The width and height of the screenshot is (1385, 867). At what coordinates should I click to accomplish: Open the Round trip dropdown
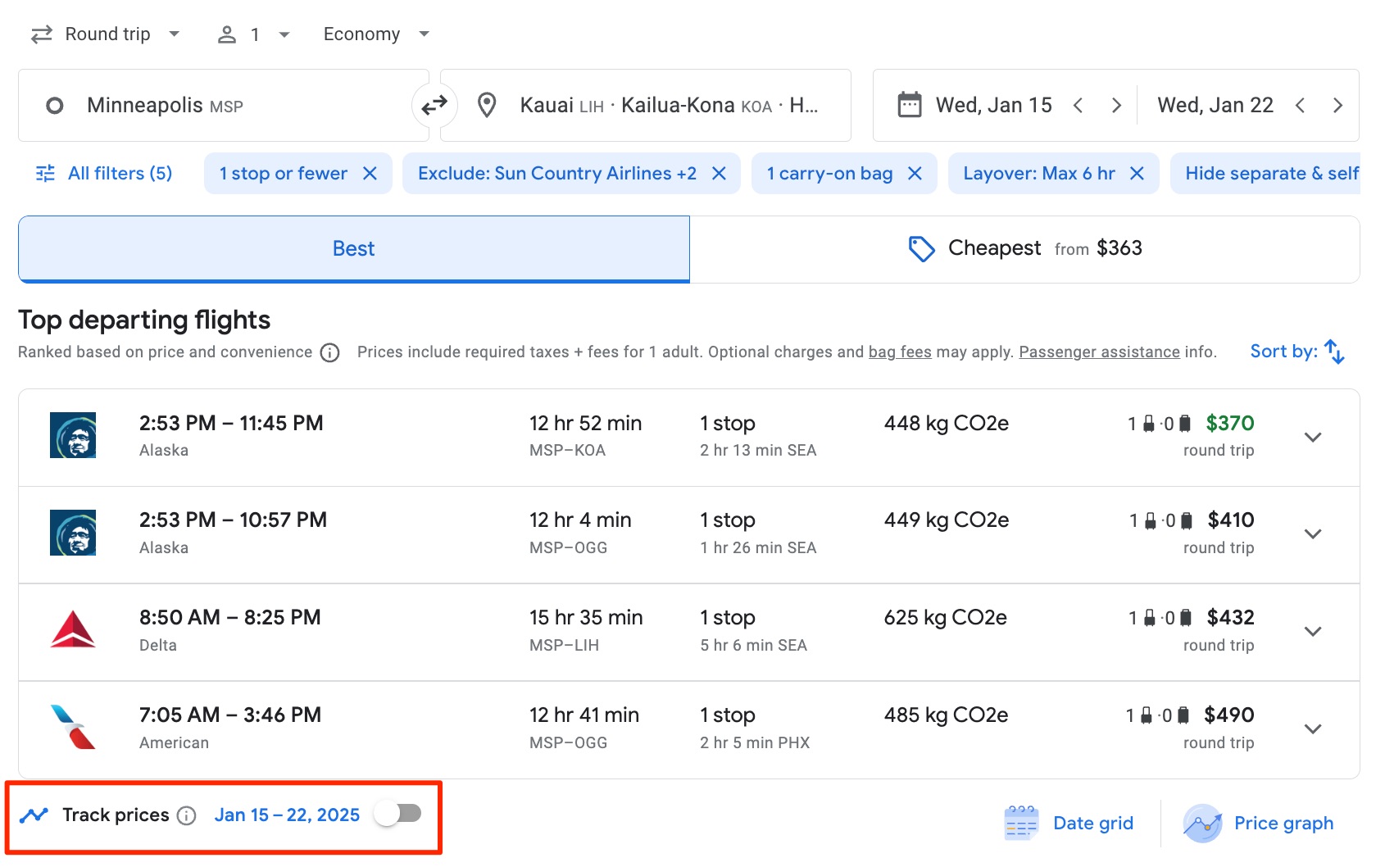pos(107,34)
